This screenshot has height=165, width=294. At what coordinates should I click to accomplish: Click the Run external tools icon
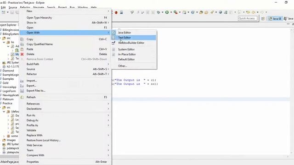pyautogui.click(x=175, y=12)
